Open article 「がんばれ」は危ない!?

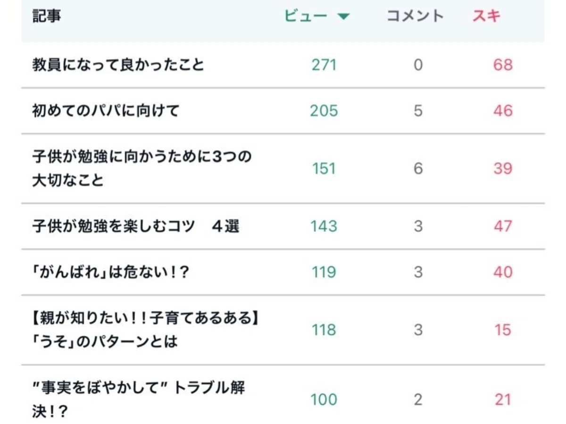click(111, 272)
